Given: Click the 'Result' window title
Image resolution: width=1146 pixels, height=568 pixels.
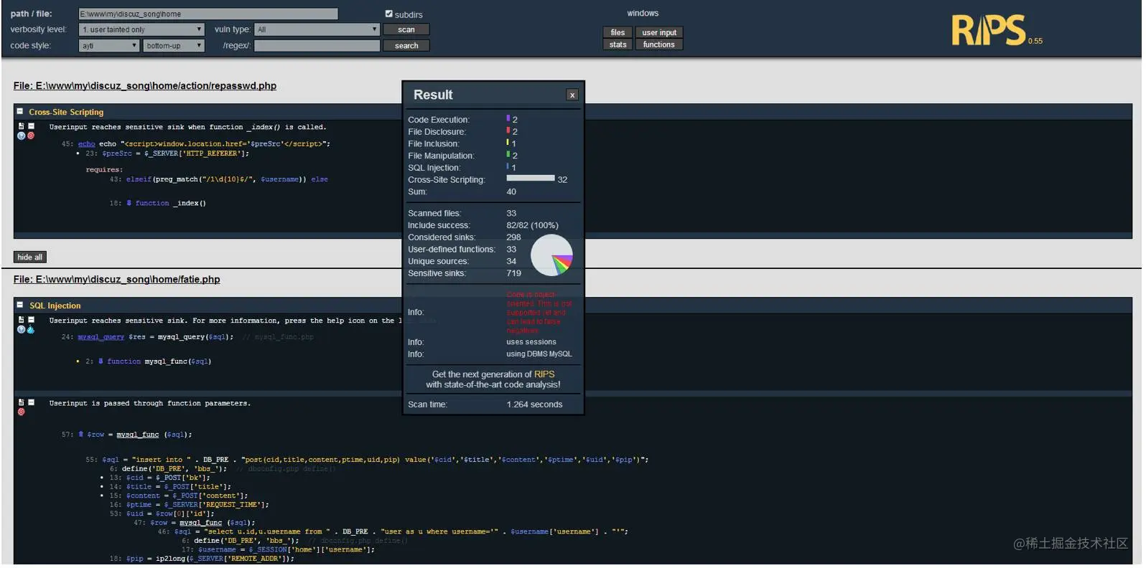Looking at the screenshot, I should click(433, 95).
